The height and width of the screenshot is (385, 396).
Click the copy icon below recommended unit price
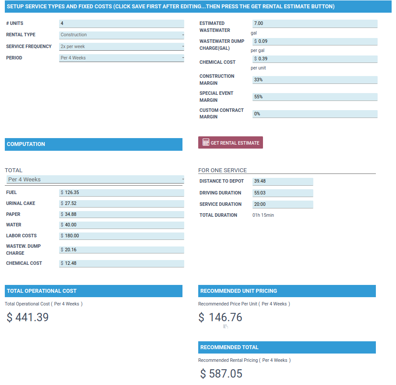[225, 326]
